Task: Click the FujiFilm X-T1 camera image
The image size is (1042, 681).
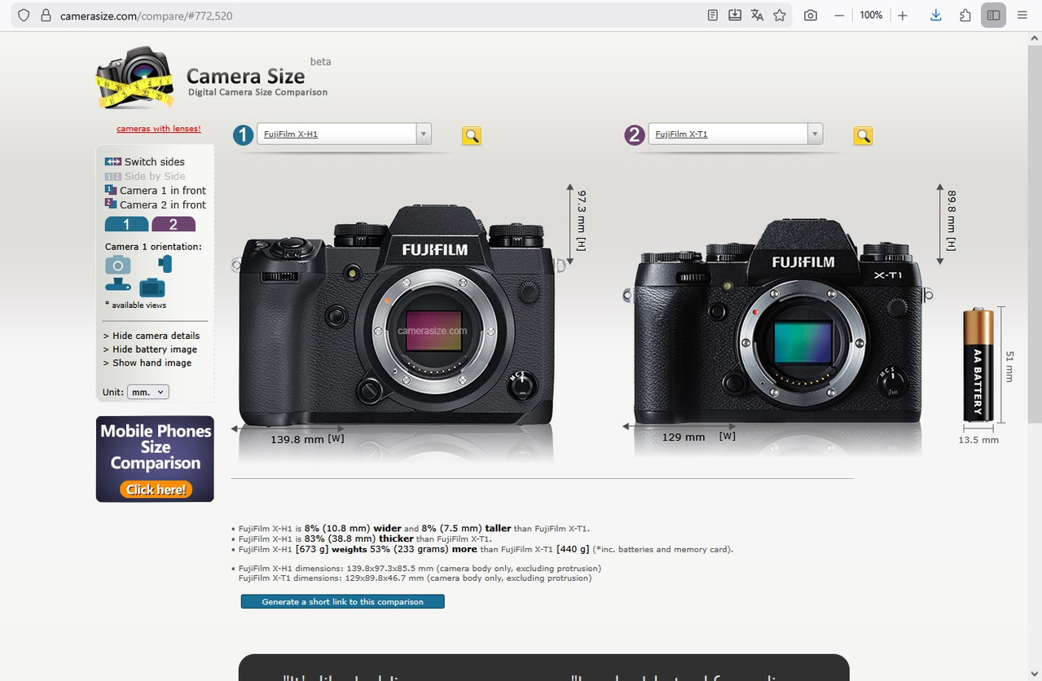Action: click(x=779, y=323)
